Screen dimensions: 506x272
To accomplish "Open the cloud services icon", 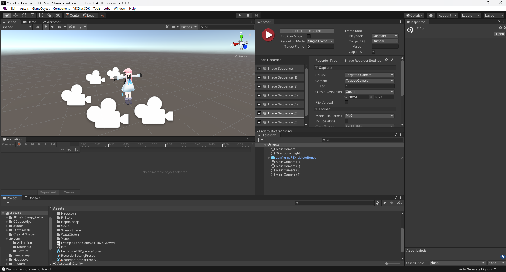I will tap(431, 15).
